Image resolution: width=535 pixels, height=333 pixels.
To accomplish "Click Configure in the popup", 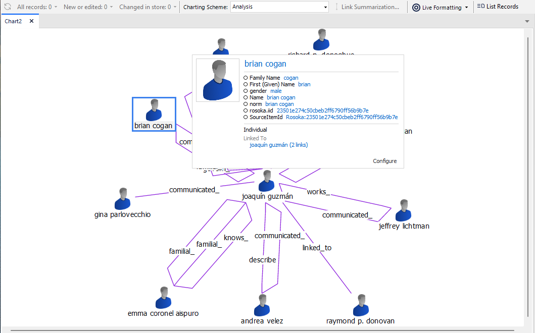I will (384, 161).
